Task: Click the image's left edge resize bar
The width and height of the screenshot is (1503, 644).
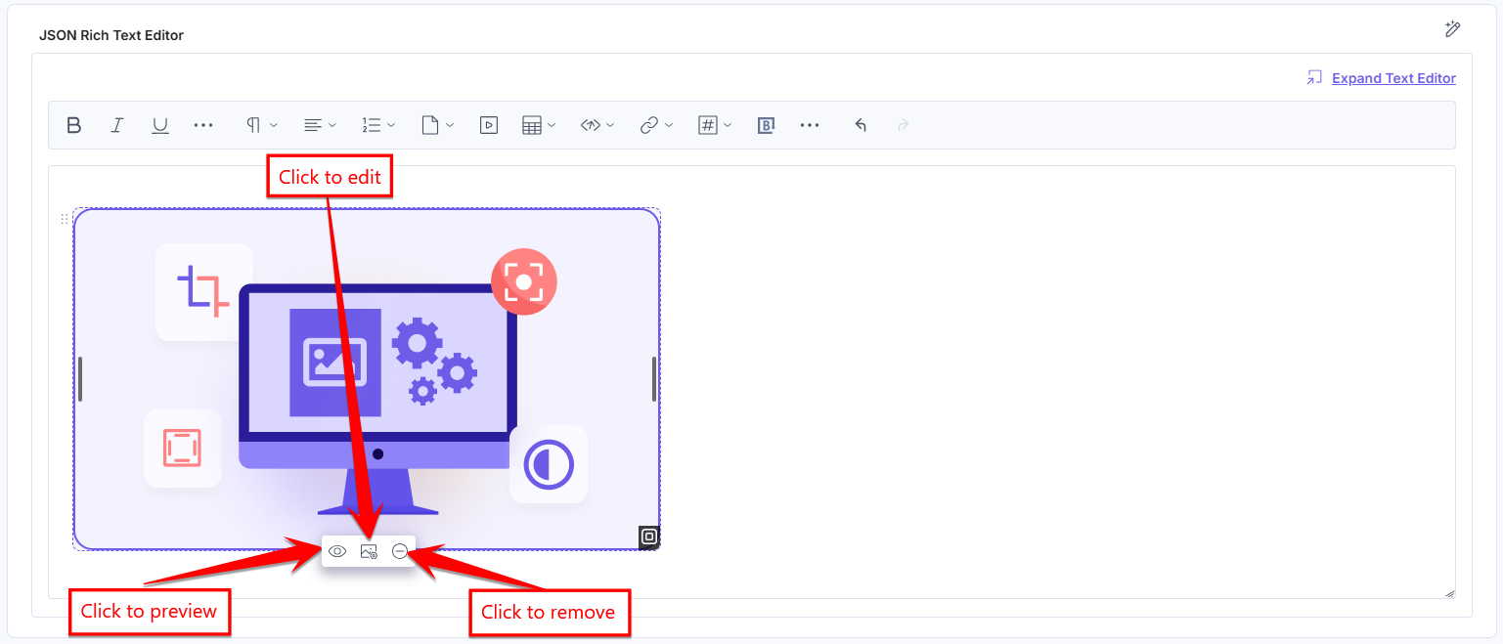Action: click(x=80, y=379)
